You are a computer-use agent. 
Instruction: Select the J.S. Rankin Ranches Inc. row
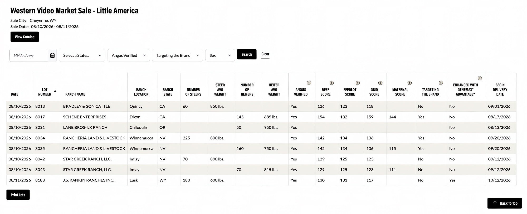(x=261, y=180)
